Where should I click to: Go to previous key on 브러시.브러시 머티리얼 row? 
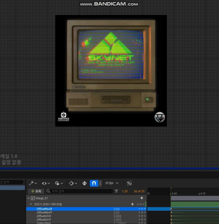click(138, 204)
